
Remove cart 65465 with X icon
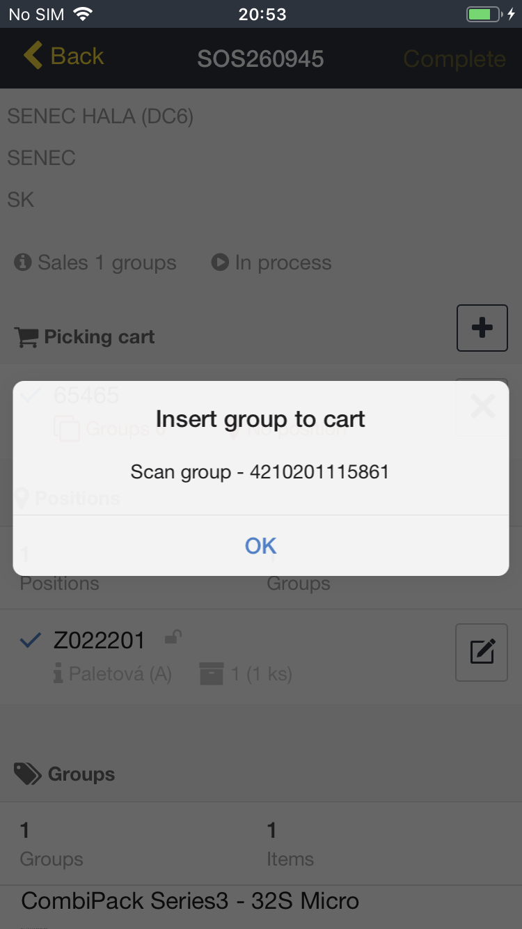click(x=482, y=406)
